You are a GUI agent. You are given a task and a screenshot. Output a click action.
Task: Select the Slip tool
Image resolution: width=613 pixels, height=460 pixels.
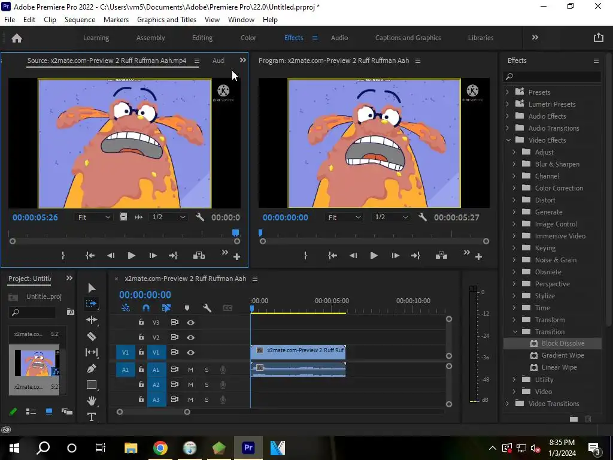92,352
